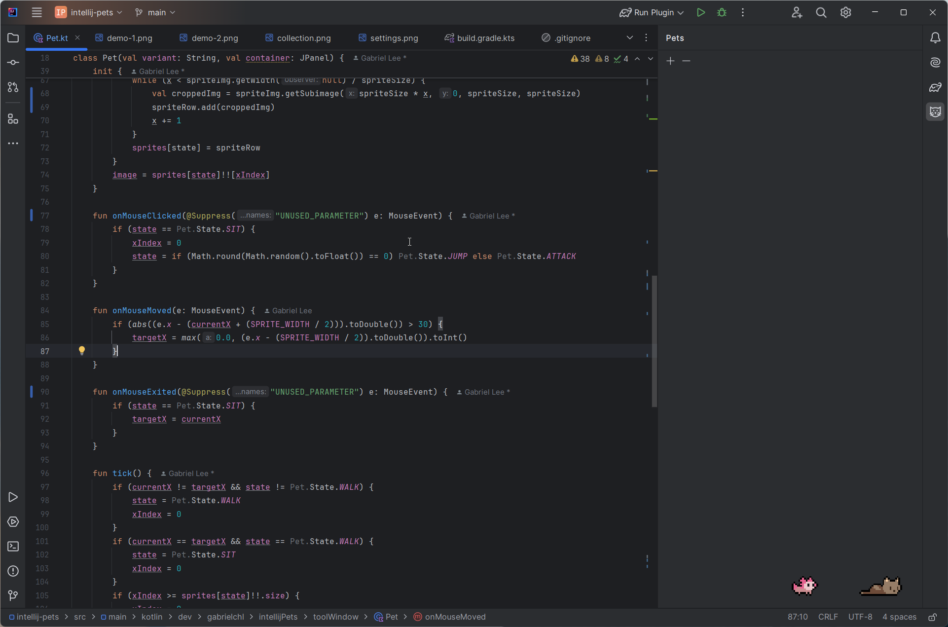Open the editor tabs options menu

pyautogui.click(x=646, y=38)
